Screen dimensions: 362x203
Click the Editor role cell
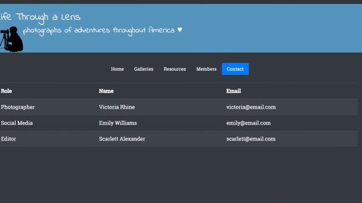8,139
